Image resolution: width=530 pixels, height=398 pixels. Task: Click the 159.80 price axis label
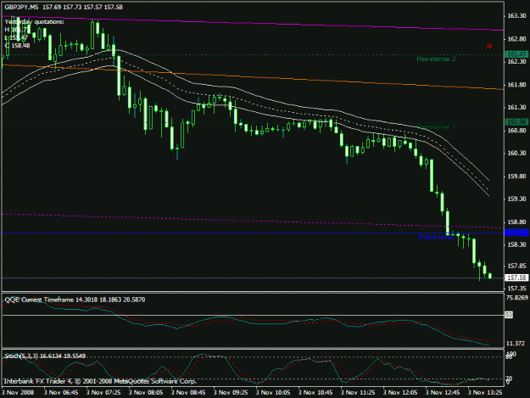(516, 177)
